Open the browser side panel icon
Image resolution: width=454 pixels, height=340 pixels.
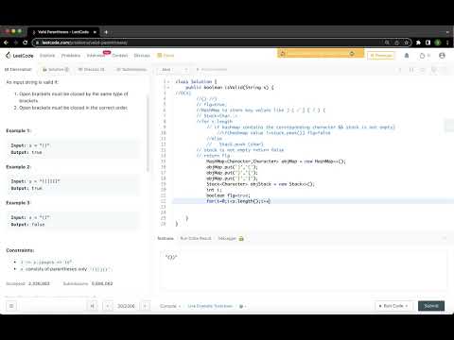428,42
